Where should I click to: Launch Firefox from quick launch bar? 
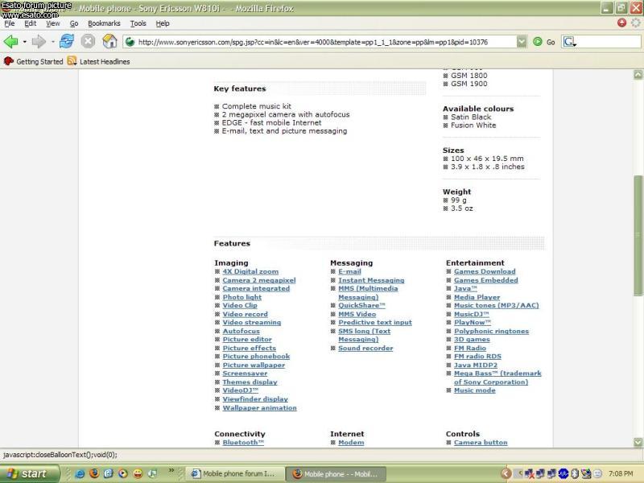click(x=94, y=473)
